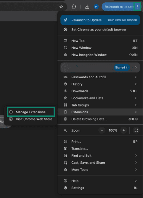The width and height of the screenshot is (143, 198).
Task: Expand the Help chevron
Action: (x=136, y=181)
